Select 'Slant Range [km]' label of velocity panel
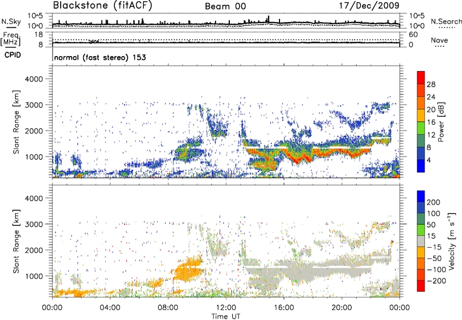 tap(16, 241)
